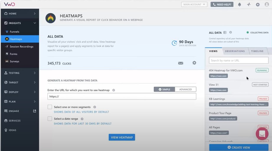Viewport: 272px width, 151px height.
Task: Open Forms in sidebar
Action: coord(20,54)
